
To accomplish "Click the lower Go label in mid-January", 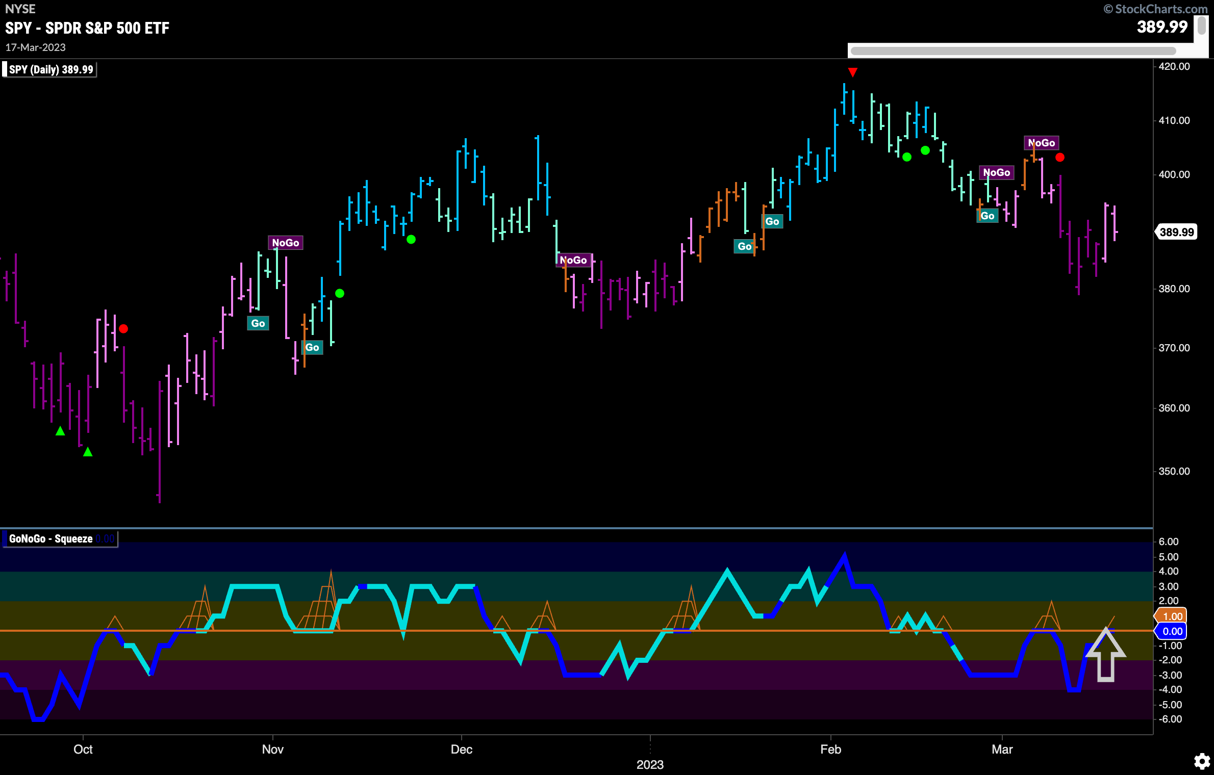I will point(744,246).
